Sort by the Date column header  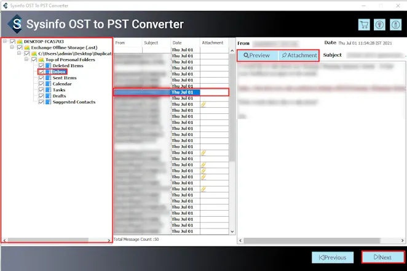(x=185, y=42)
